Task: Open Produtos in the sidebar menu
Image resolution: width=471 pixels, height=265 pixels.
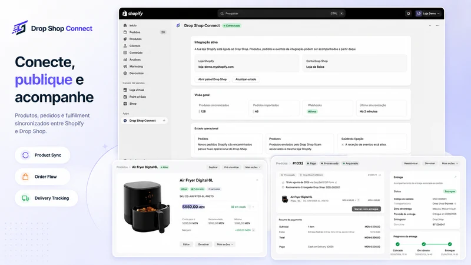Action: click(135, 39)
